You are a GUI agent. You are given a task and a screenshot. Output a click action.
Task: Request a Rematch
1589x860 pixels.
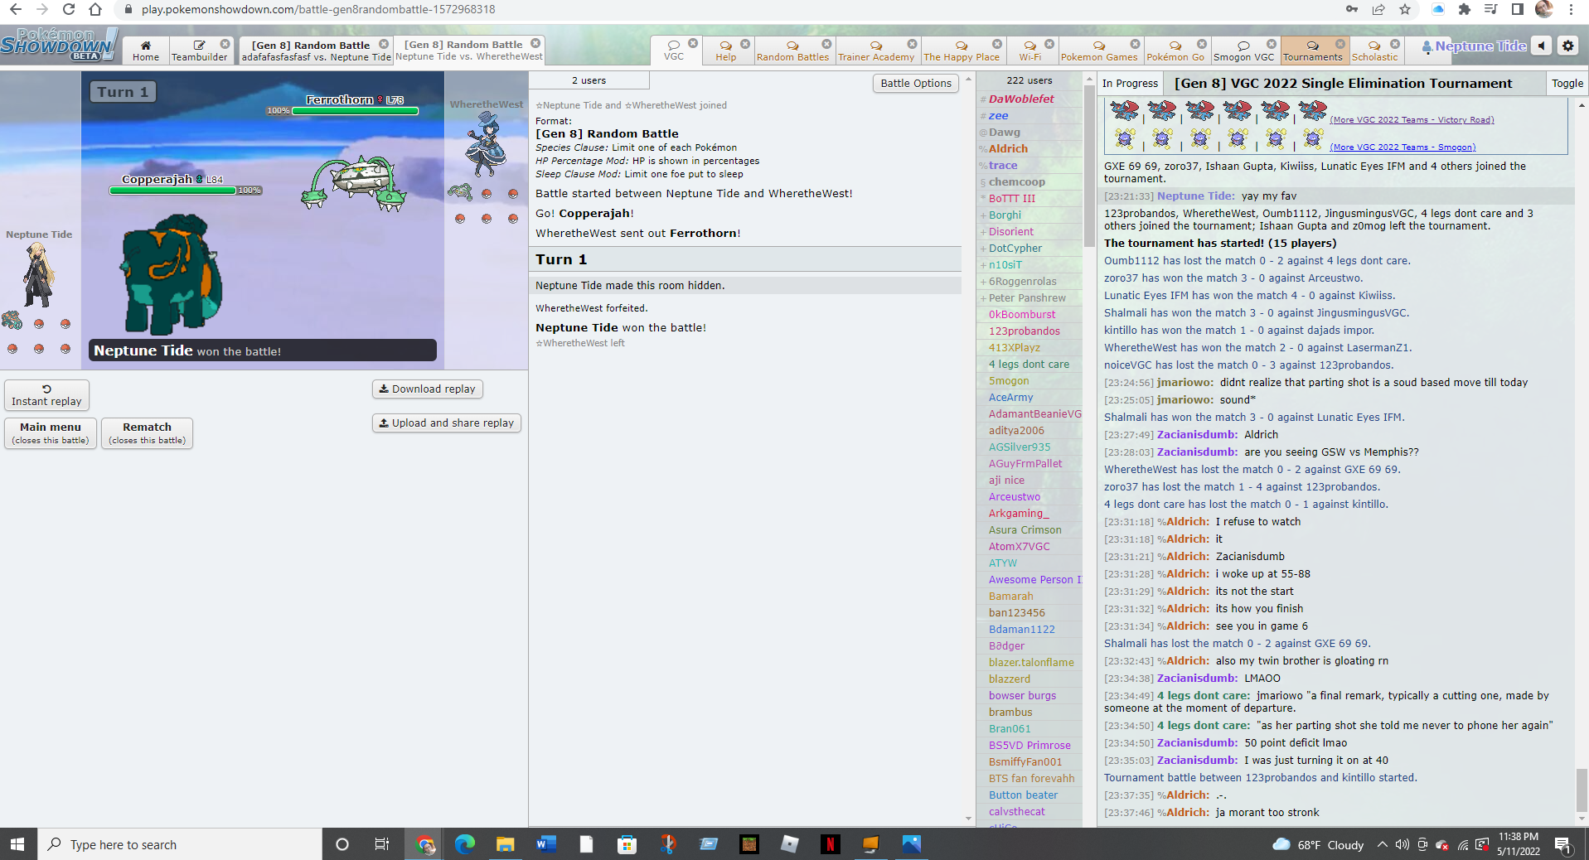(x=147, y=433)
